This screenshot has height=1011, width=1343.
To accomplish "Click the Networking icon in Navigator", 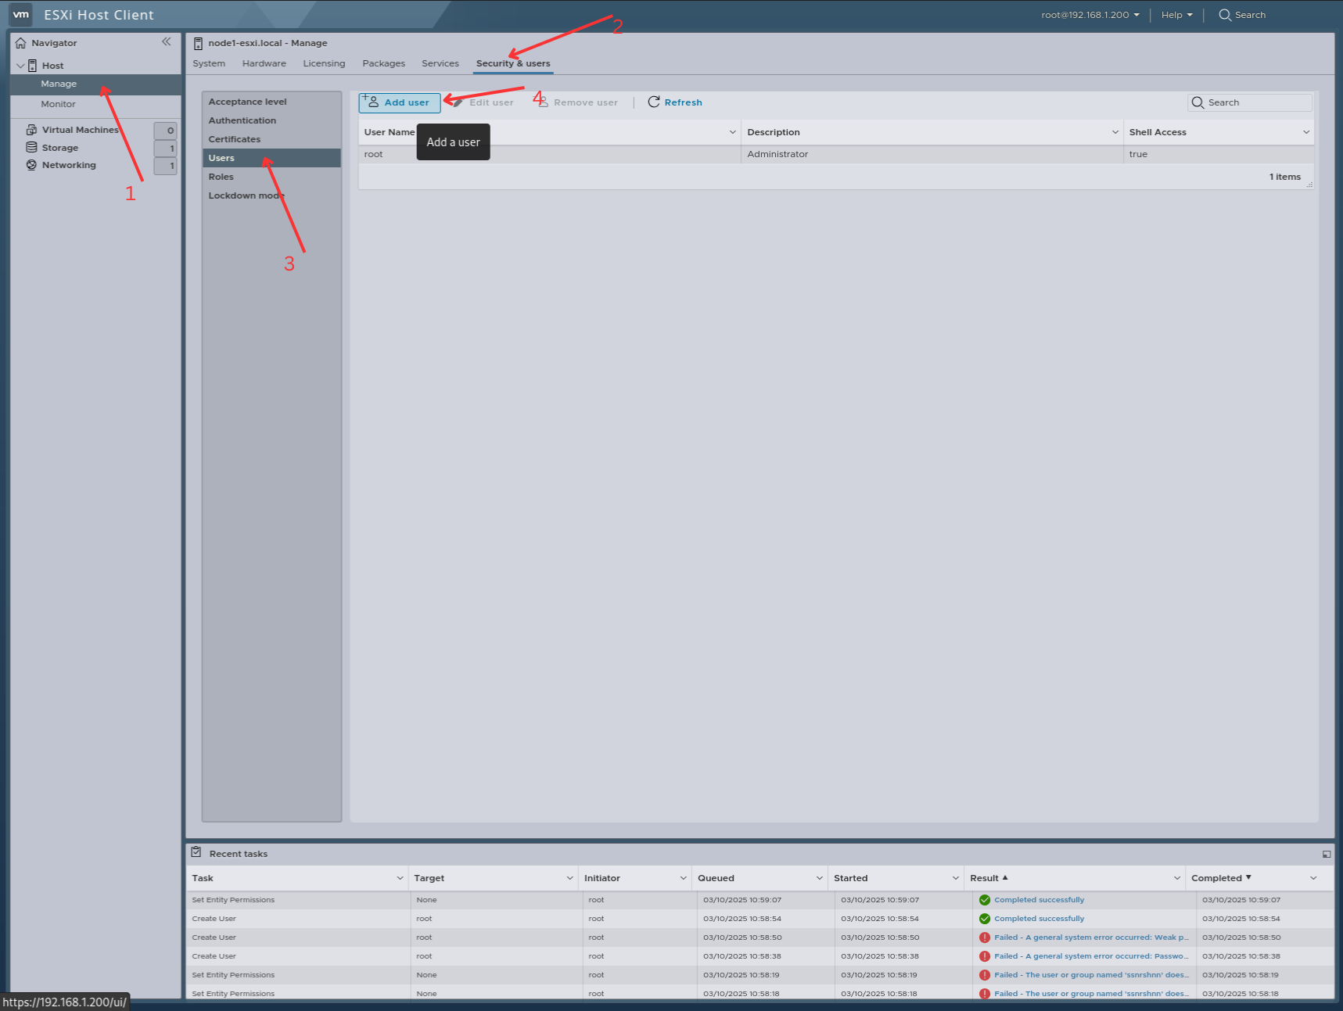I will click(x=31, y=164).
